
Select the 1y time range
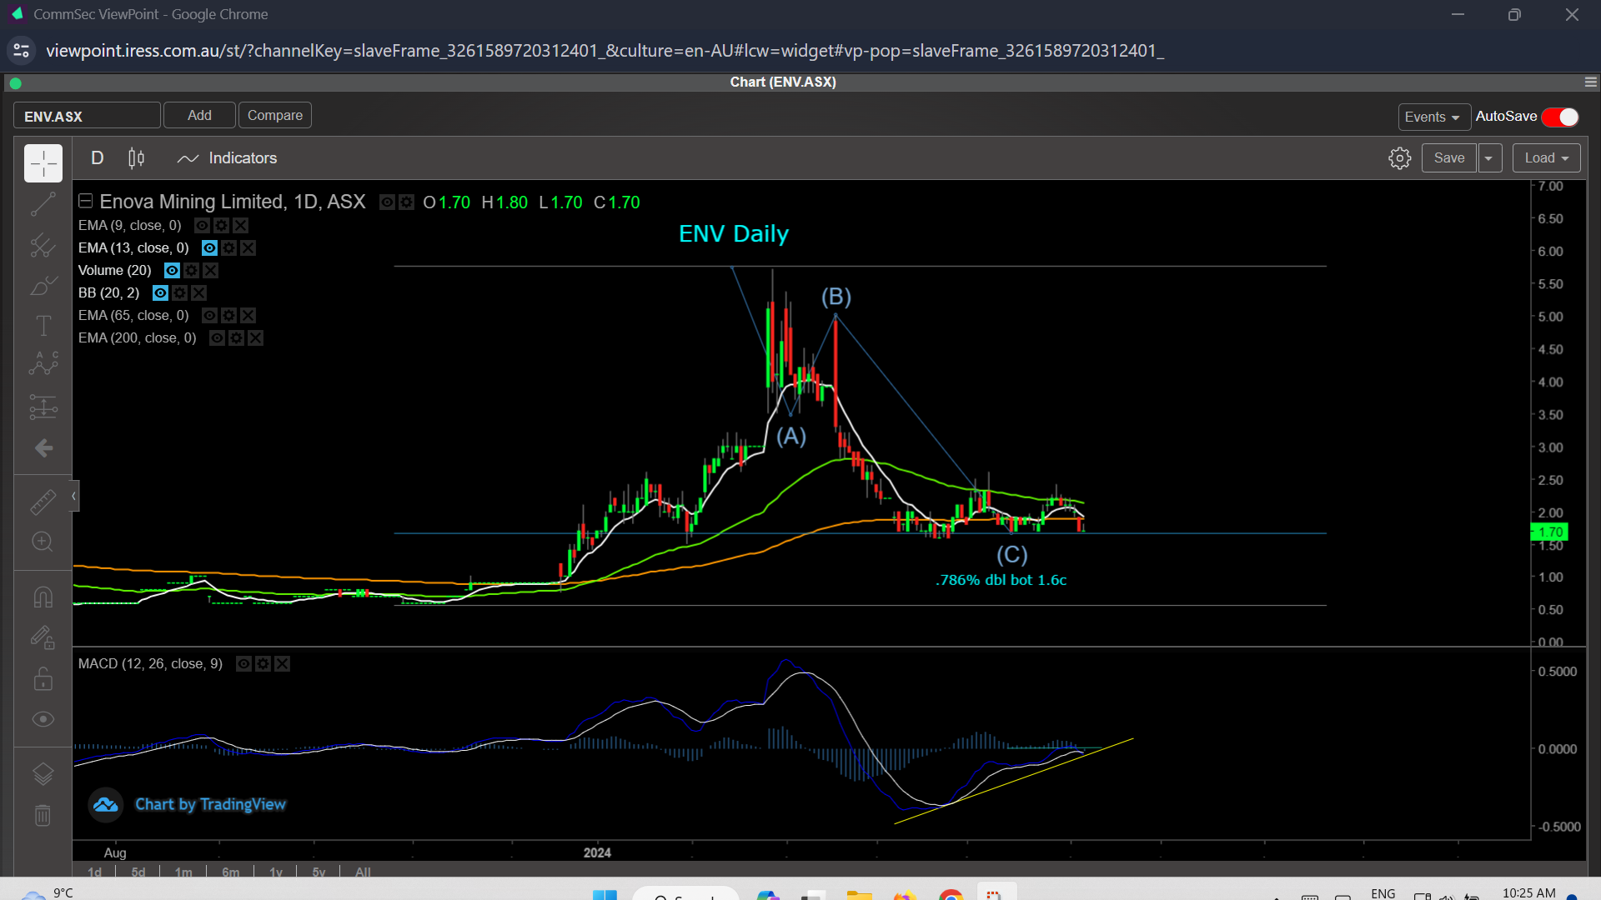(276, 872)
